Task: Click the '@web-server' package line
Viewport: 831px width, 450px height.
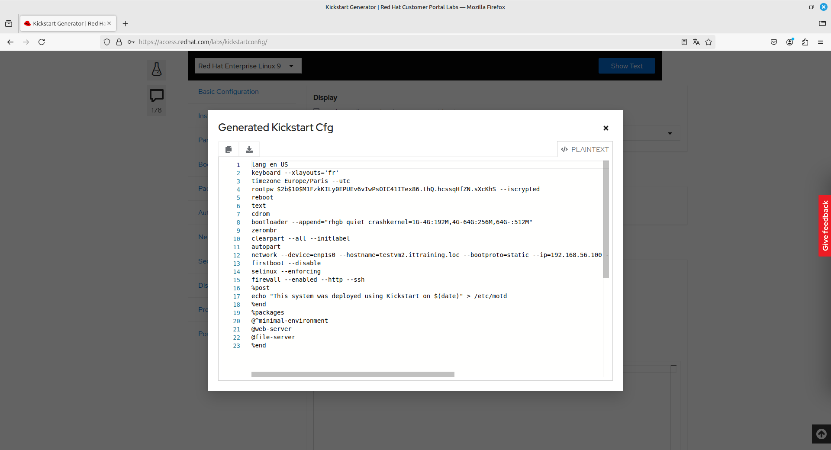Action: (x=271, y=329)
